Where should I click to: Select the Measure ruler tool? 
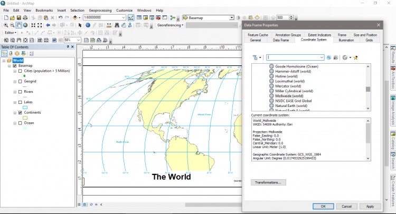point(109,25)
